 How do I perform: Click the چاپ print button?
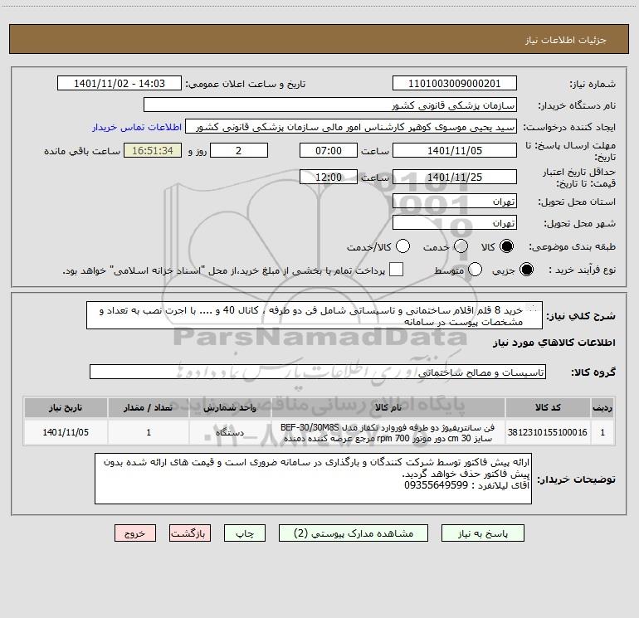[245, 533]
